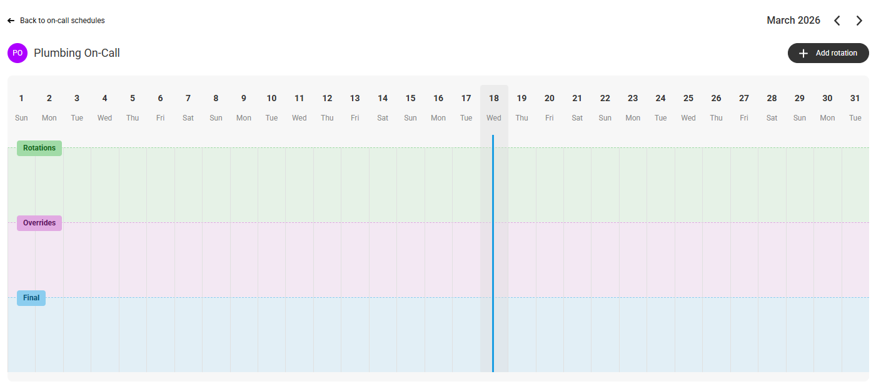This screenshot has height=389, width=876.
Task: Go to next month with right chevron
Action: [x=859, y=21]
